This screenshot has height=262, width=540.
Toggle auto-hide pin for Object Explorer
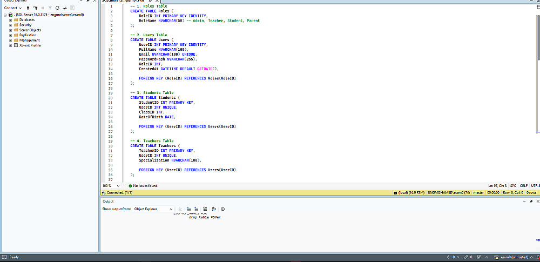point(87,1)
